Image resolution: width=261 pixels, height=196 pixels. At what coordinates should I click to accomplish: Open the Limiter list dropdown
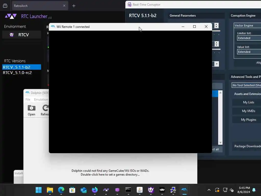pos(249,38)
